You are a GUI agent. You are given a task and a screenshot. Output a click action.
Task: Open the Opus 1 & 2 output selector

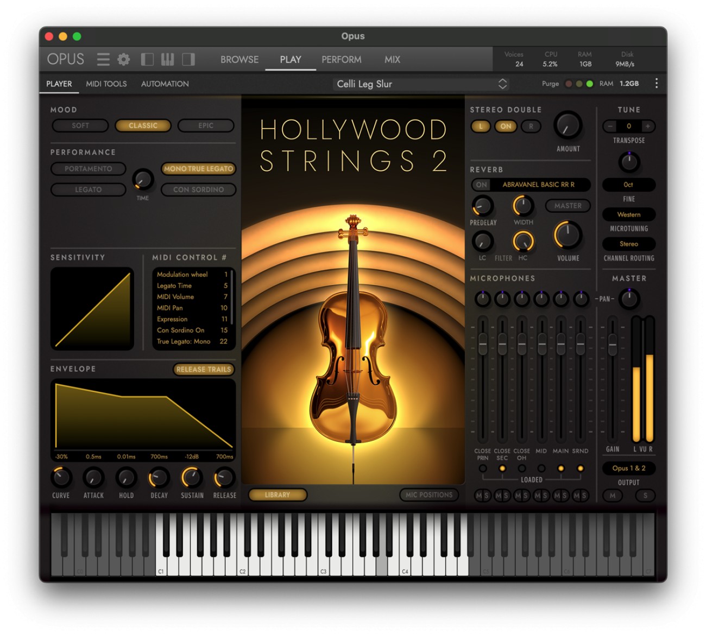628,468
